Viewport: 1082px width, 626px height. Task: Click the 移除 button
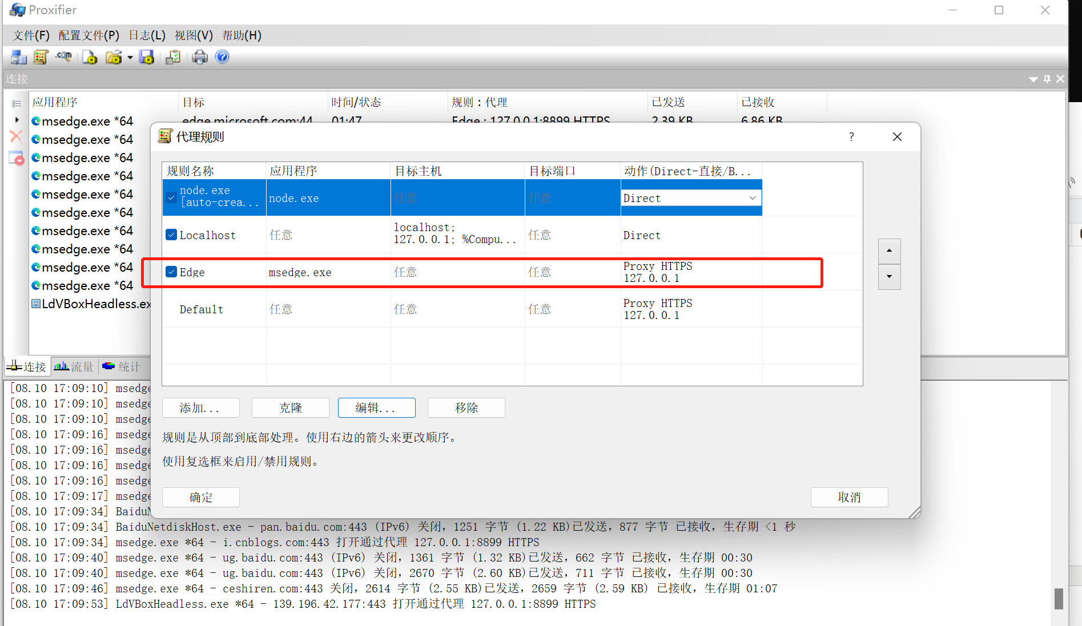[x=466, y=408]
